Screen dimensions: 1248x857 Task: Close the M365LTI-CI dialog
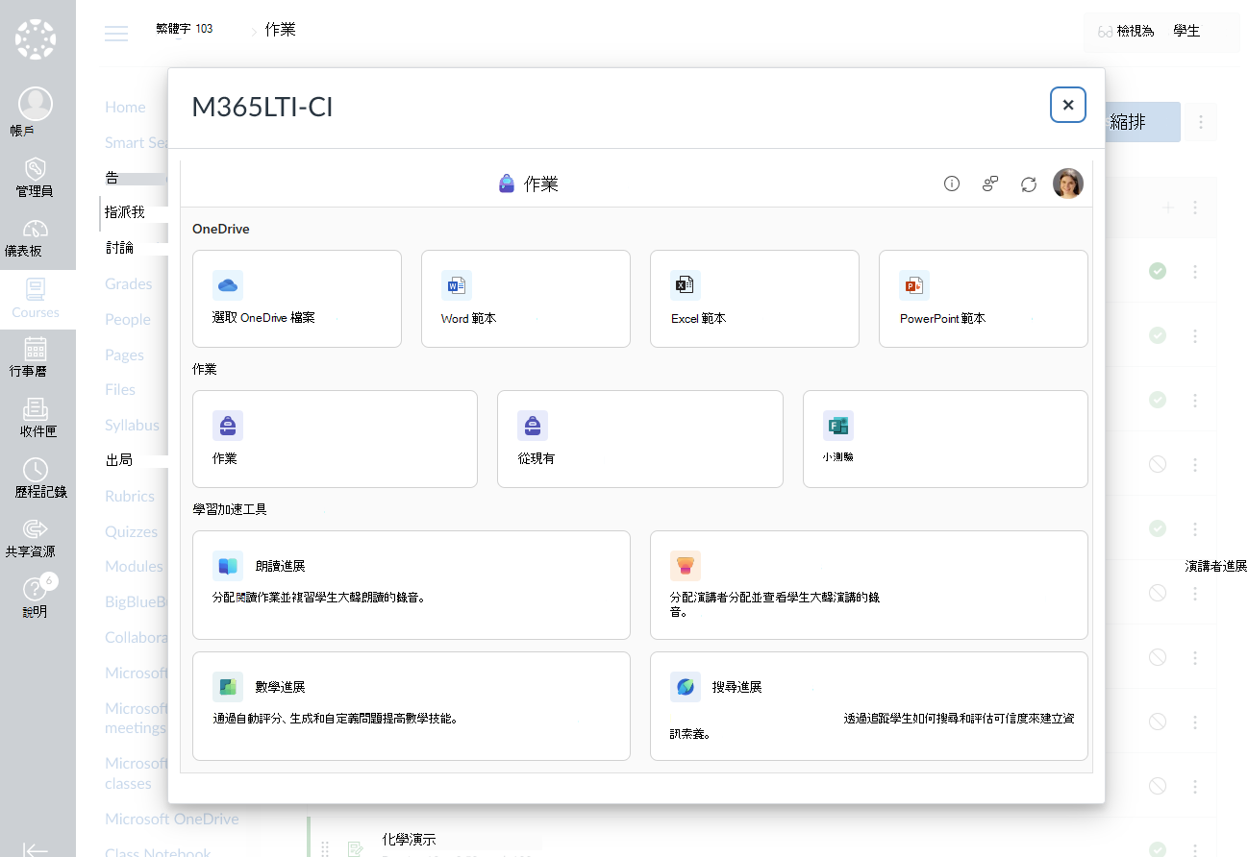point(1068,105)
